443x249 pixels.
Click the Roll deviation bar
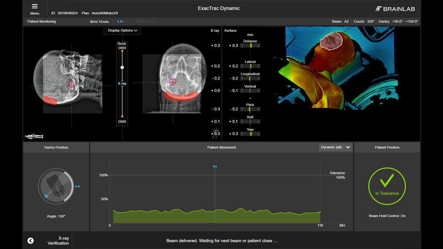250,121
